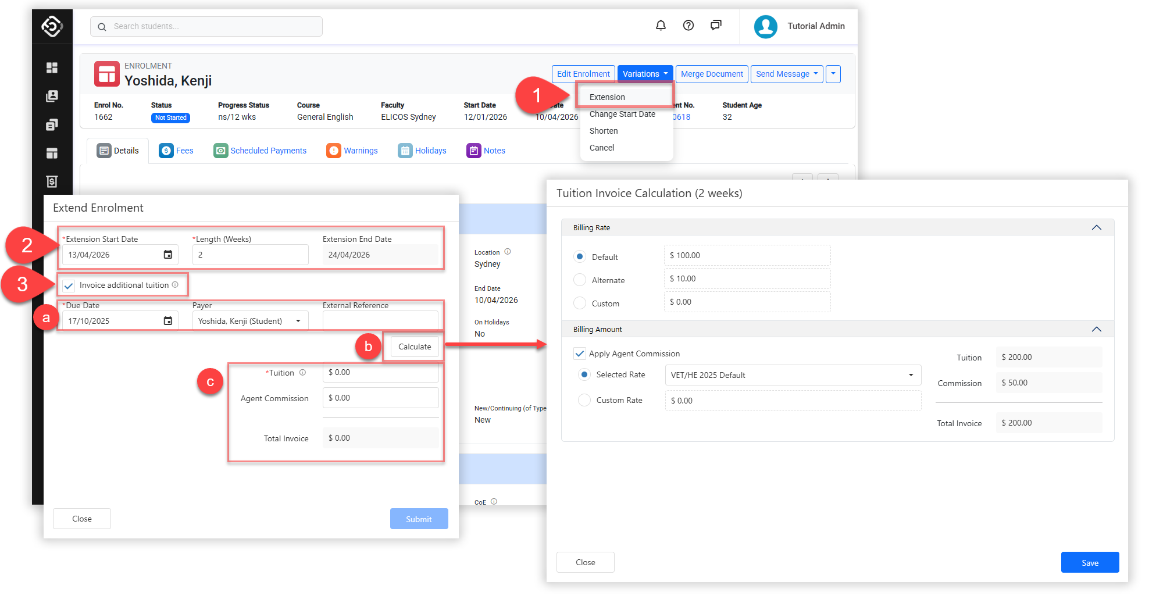Open Extension Start Date calendar picker
This screenshot has width=1156, height=607.
(168, 255)
